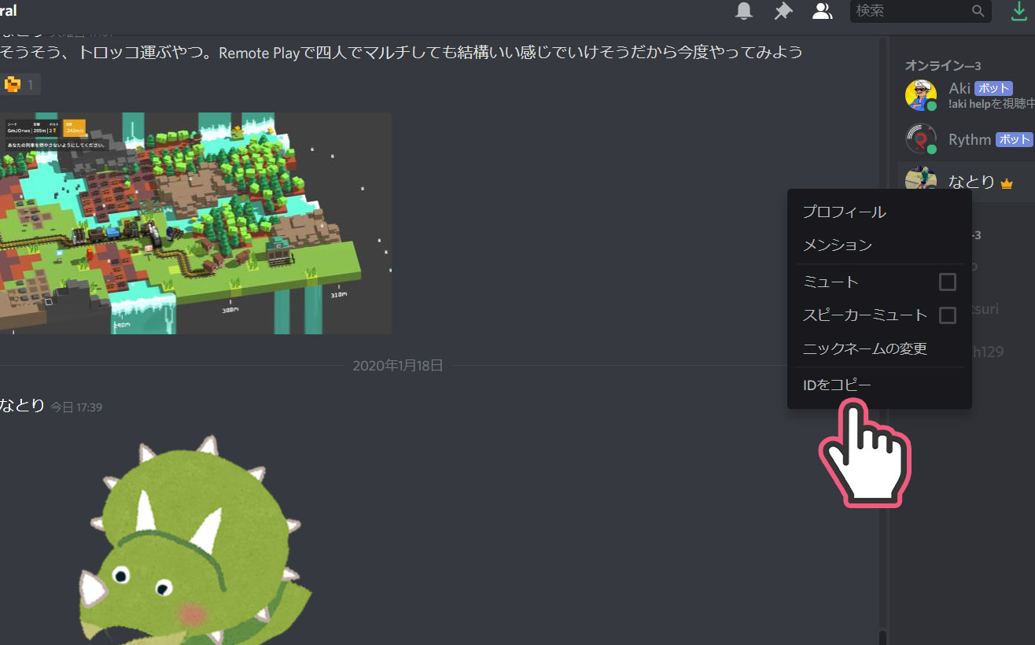Click the !aki help status text
1035x645 pixels.
pyautogui.click(x=991, y=103)
